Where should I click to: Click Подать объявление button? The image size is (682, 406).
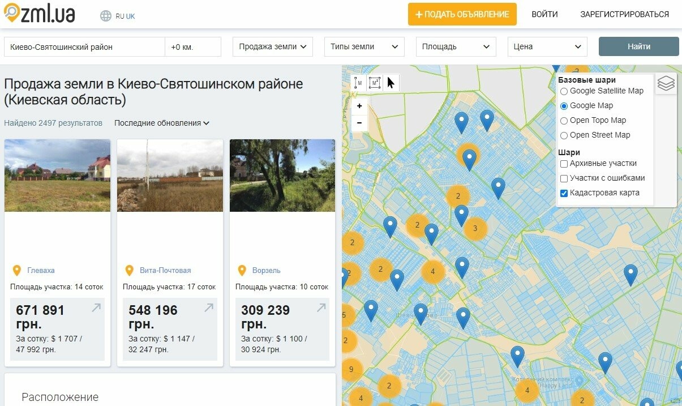click(462, 15)
